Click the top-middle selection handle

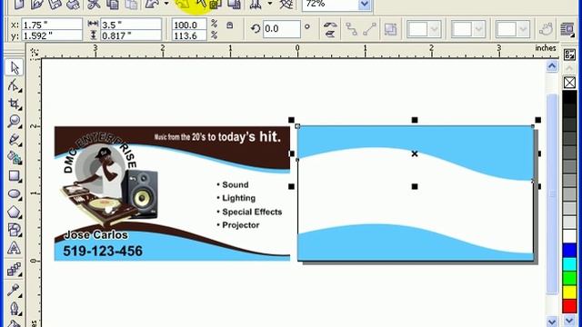(415, 120)
